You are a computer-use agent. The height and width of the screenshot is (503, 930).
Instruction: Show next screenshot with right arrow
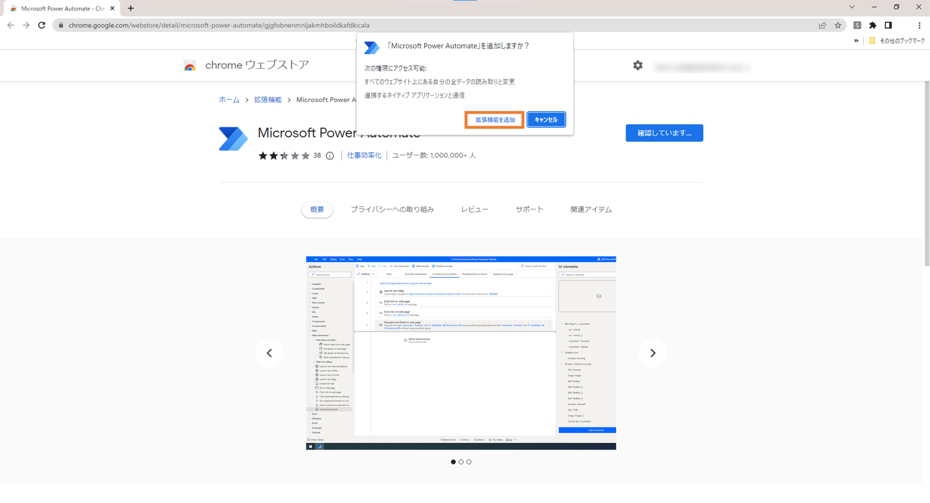(x=653, y=353)
